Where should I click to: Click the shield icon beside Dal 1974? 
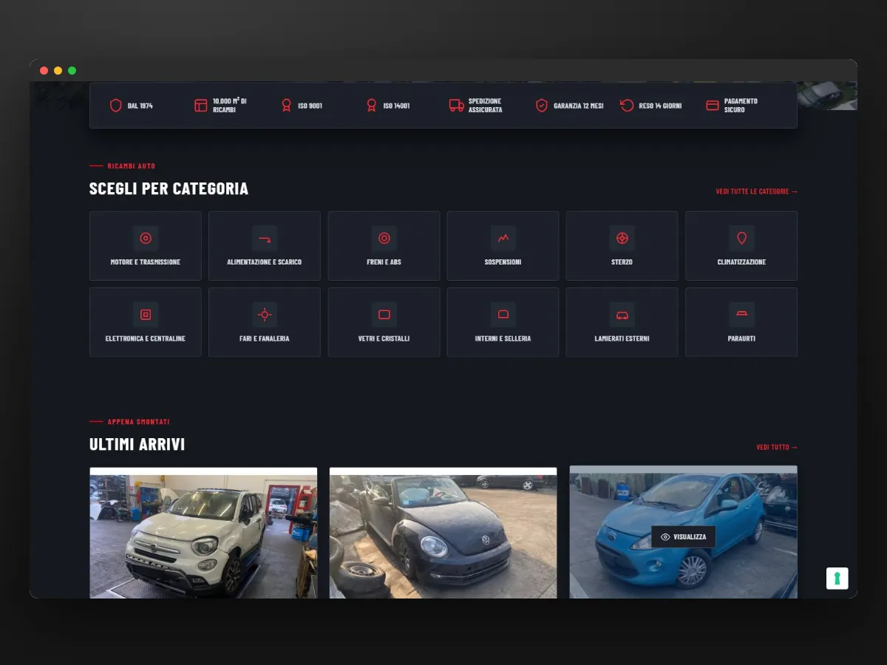115,106
